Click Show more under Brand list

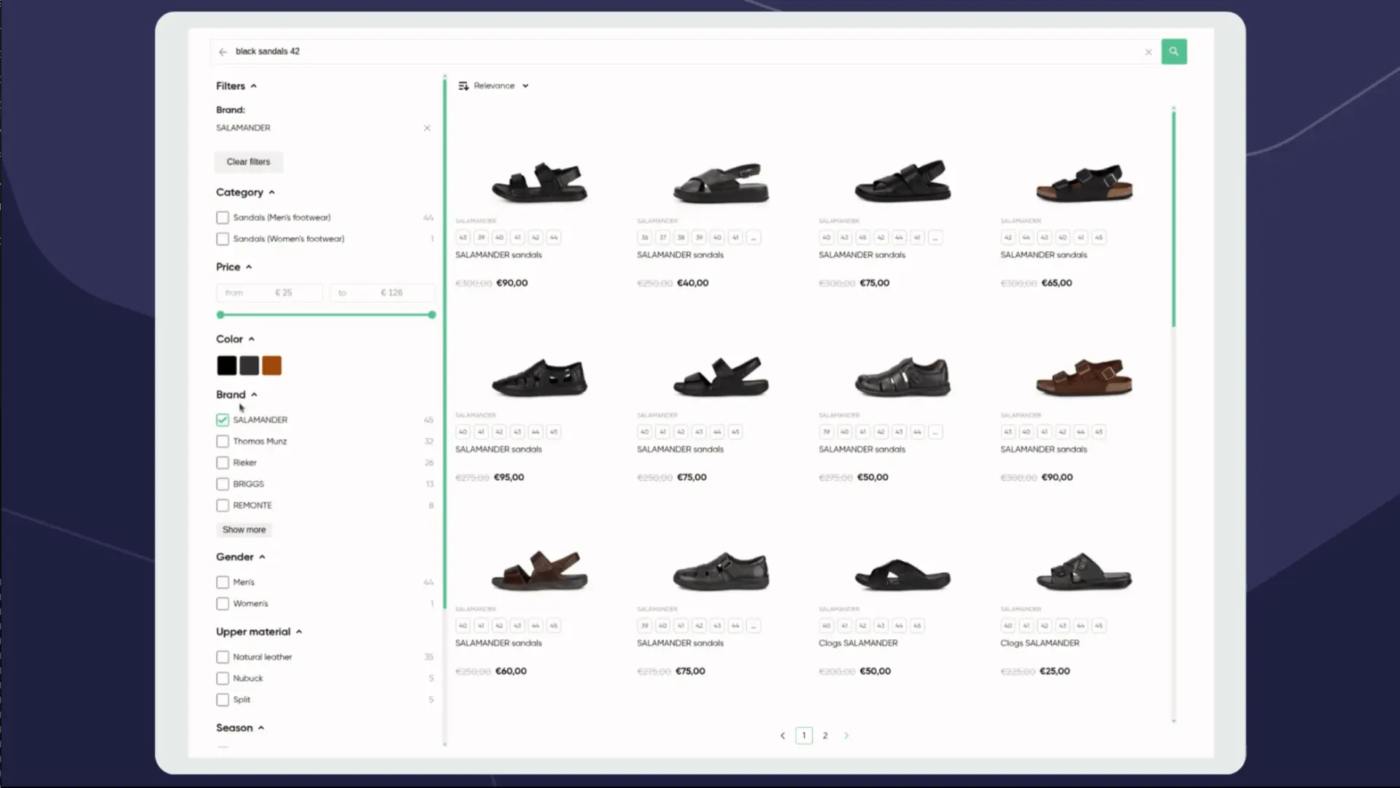[244, 530]
